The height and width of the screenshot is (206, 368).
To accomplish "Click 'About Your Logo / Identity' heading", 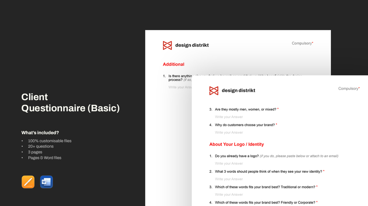I will (x=237, y=144).
